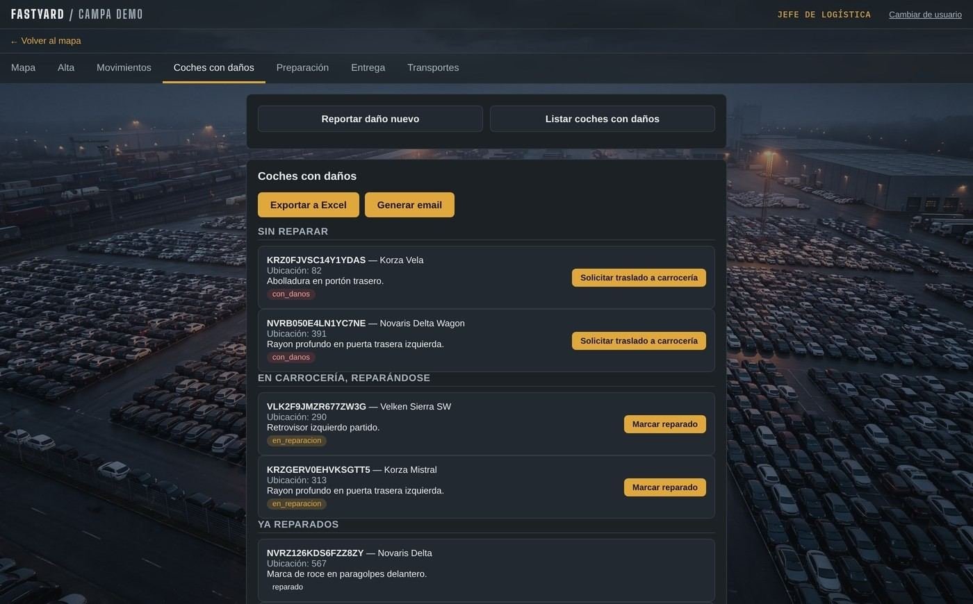Click the SIN REPARAR section heading
973x604 pixels.
(x=293, y=232)
